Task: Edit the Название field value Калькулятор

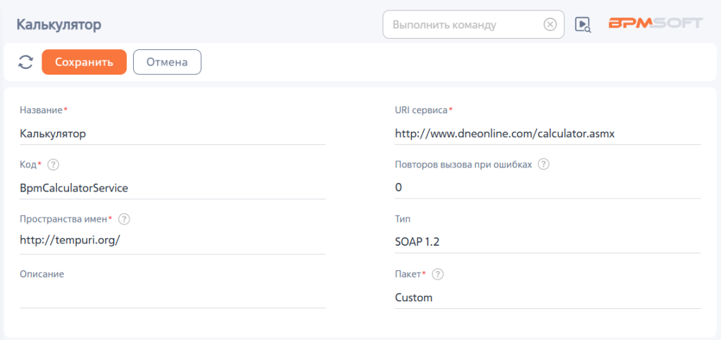Action: [x=173, y=134]
